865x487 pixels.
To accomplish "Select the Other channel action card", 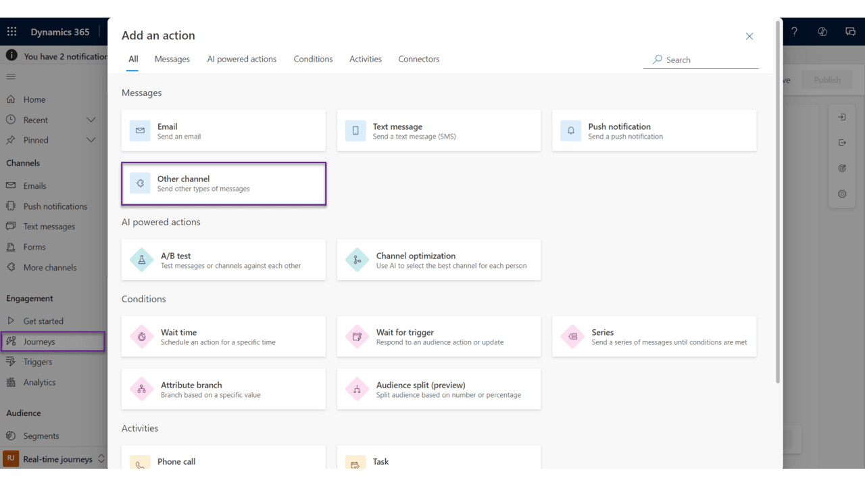I will pyautogui.click(x=224, y=183).
